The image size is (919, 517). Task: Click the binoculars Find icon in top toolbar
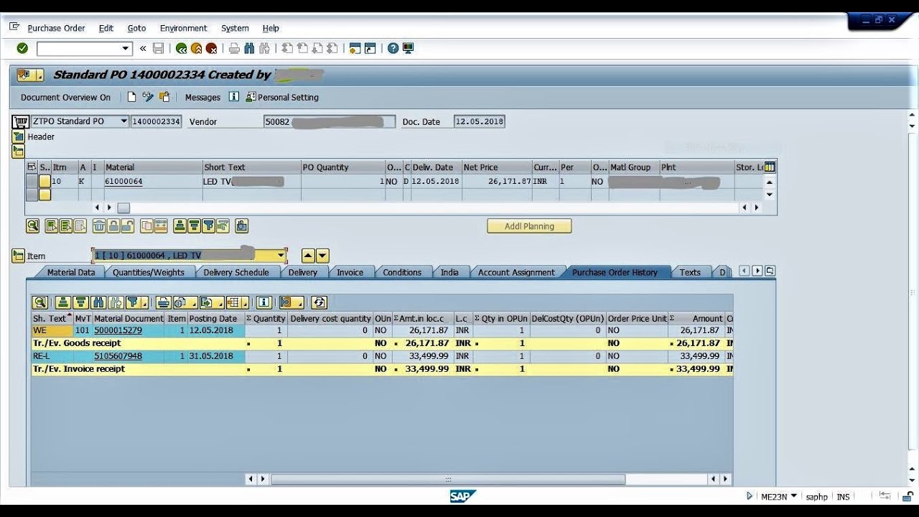tap(249, 48)
